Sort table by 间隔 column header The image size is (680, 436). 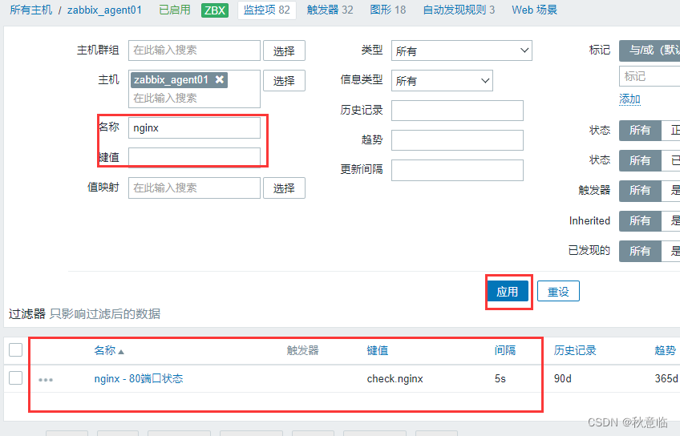[505, 350]
